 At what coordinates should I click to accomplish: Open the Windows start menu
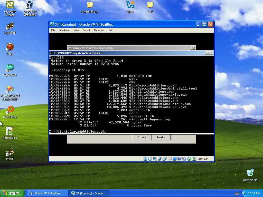pos(12,193)
